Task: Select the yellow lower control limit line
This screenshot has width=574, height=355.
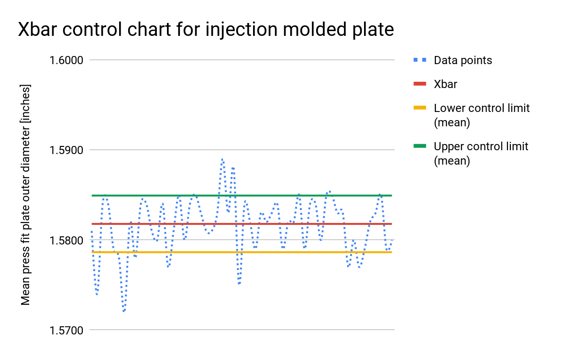Action: [242, 252]
